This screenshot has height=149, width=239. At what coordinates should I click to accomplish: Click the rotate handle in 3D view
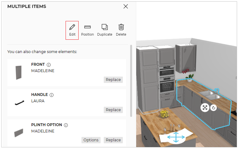click(214, 108)
